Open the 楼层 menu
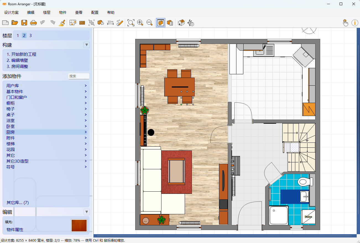This screenshot has width=360, height=243. [x=47, y=12]
